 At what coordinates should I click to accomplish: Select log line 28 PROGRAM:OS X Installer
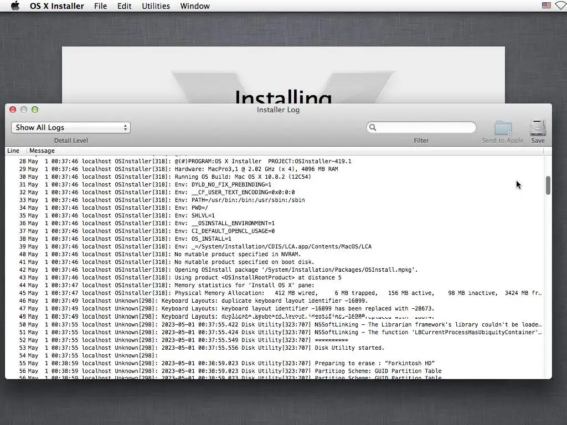pos(274,161)
